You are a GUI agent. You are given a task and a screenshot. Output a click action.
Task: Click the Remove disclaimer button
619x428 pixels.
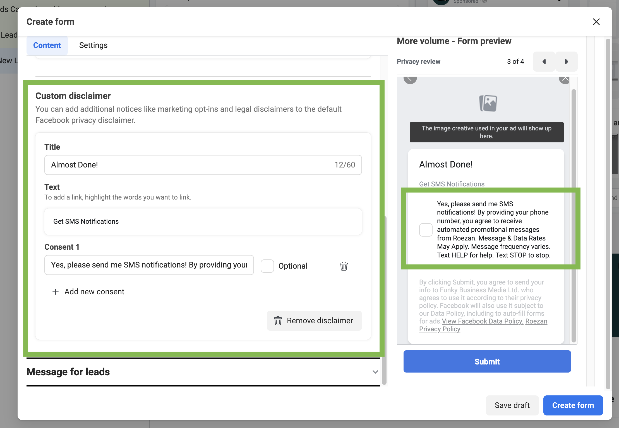tap(314, 321)
